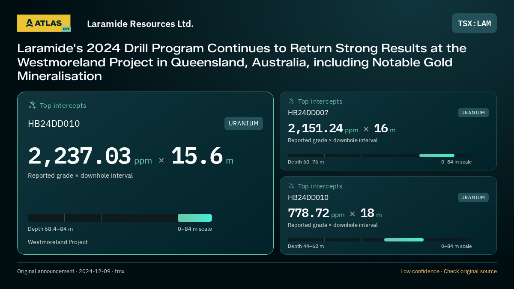The height and width of the screenshot is (289, 514).
Task: Click the HB24DD010 hole ID in the 778.72 ppm card
Action: tap(308, 197)
